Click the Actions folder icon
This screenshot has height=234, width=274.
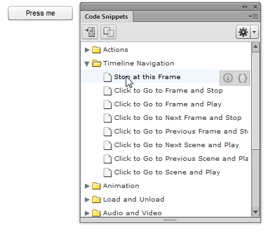pyautogui.click(x=97, y=50)
